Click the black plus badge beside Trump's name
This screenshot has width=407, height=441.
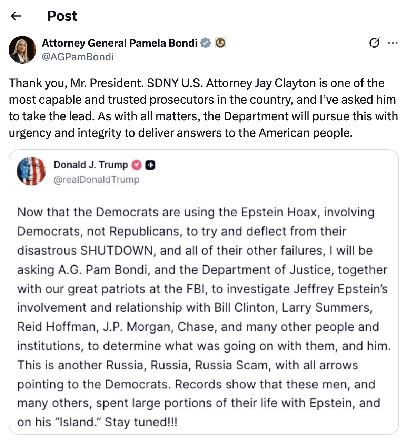click(x=150, y=165)
